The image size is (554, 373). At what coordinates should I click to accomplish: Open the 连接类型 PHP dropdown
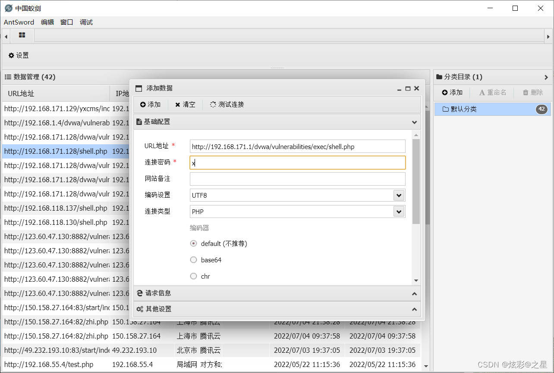pos(399,211)
